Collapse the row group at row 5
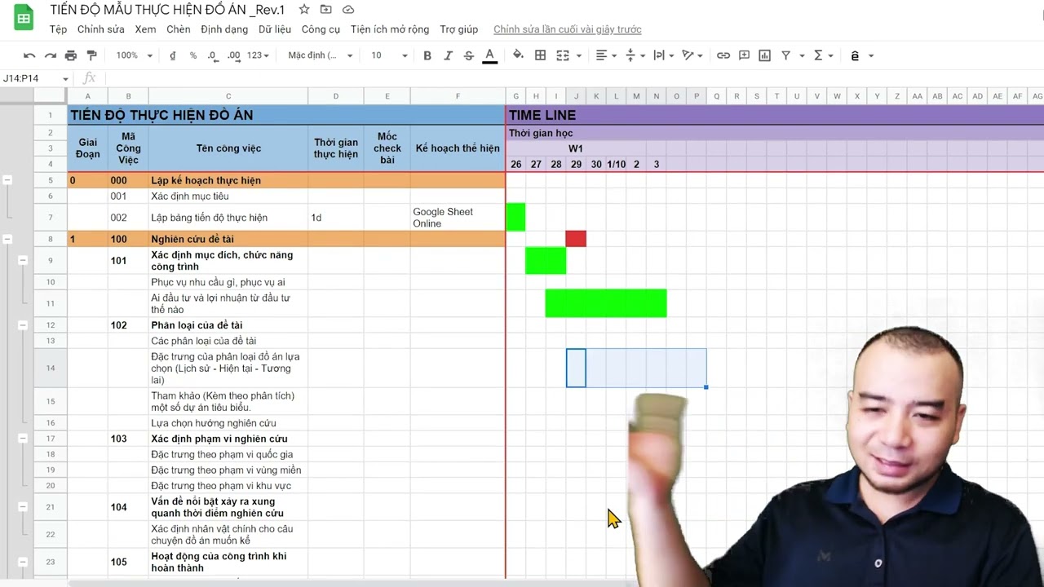Screen dimensions: 1044x587 point(7,180)
